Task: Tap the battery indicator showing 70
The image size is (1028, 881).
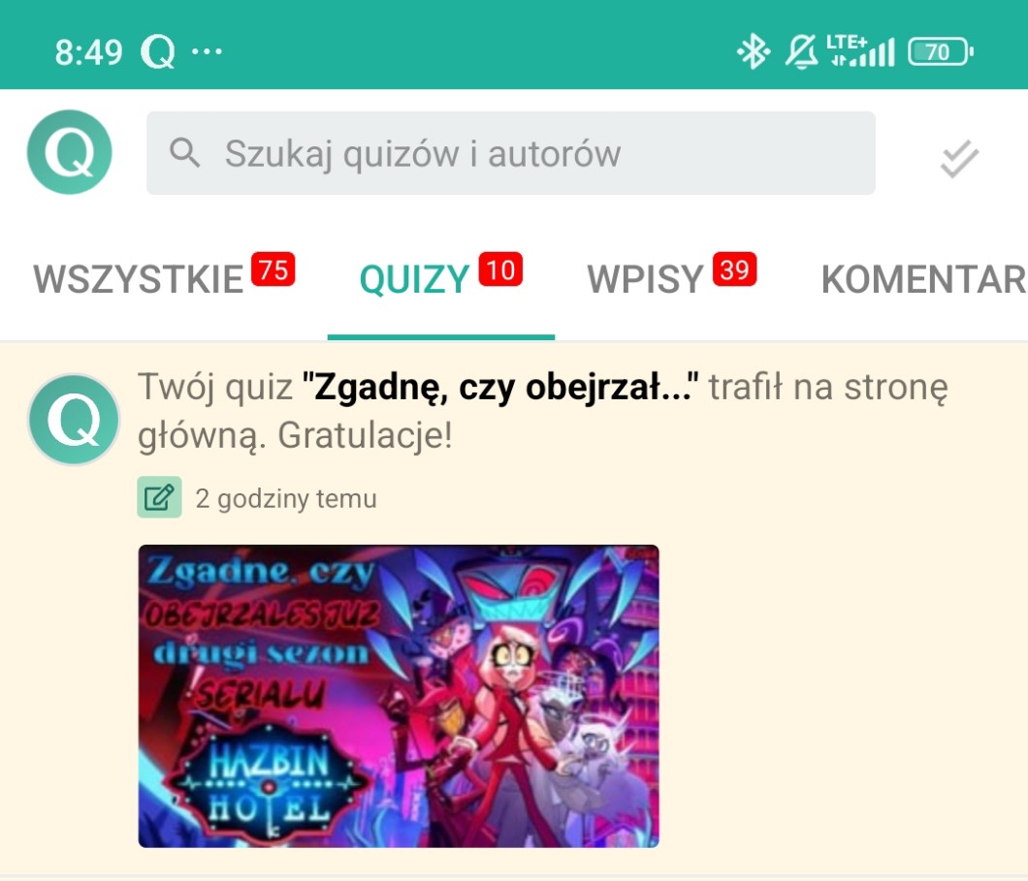Action: pyautogui.click(x=940, y=51)
